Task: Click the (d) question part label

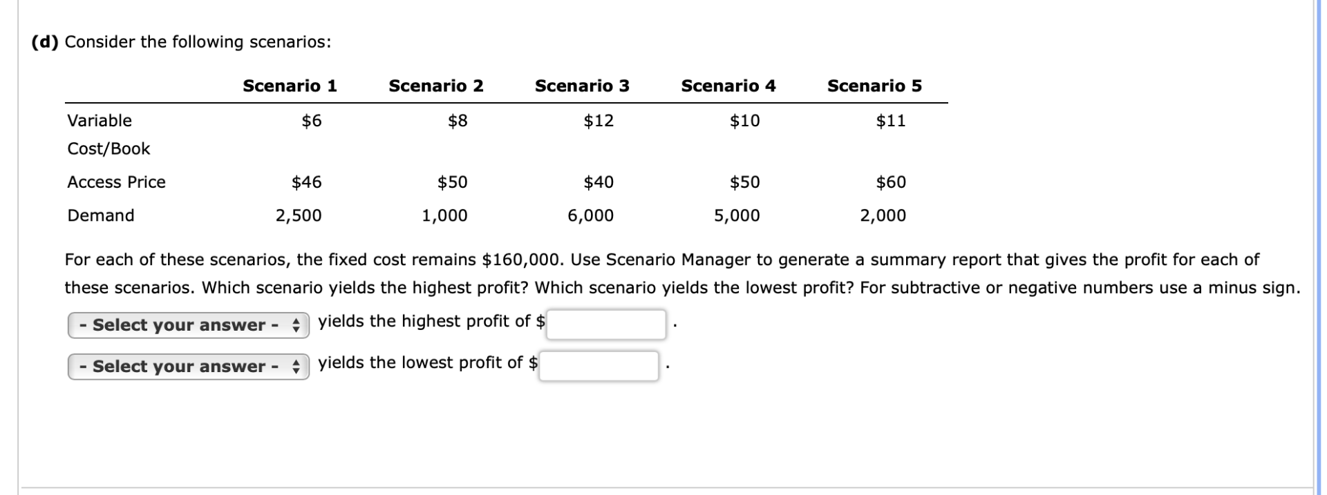Action: tap(46, 42)
